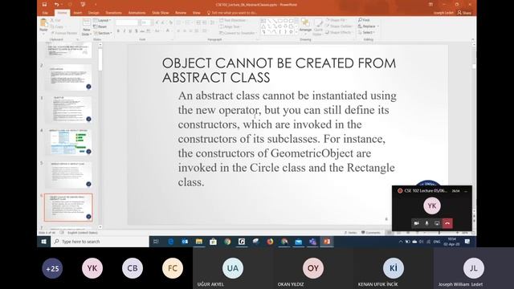Select Uğur Akyel participant tile
This screenshot has width=514, height=289.
[x=233, y=268]
